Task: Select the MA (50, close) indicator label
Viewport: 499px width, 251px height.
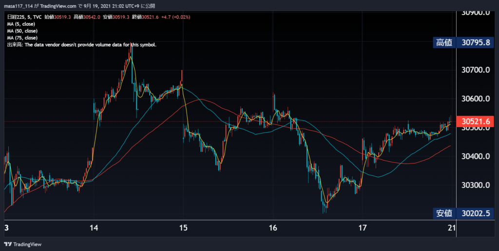Action: coord(22,31)
